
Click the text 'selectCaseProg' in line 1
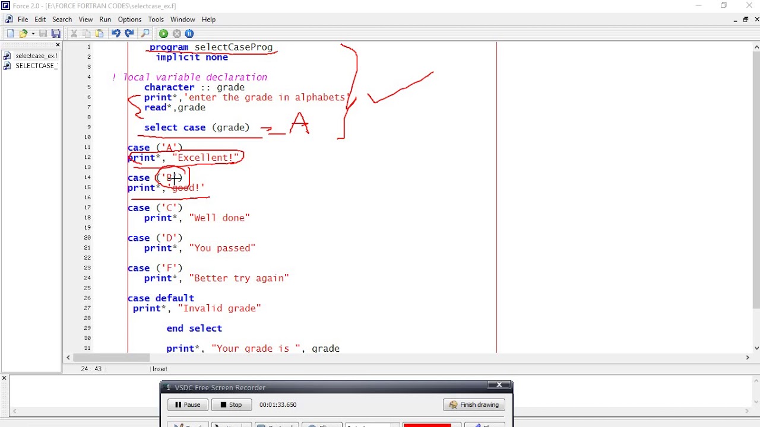pyautogui.click(x=233, y=47)
